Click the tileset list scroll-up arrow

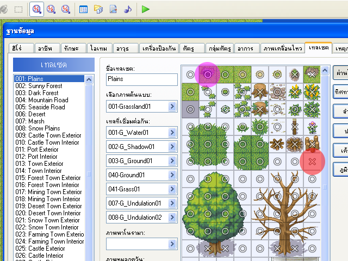89,79
